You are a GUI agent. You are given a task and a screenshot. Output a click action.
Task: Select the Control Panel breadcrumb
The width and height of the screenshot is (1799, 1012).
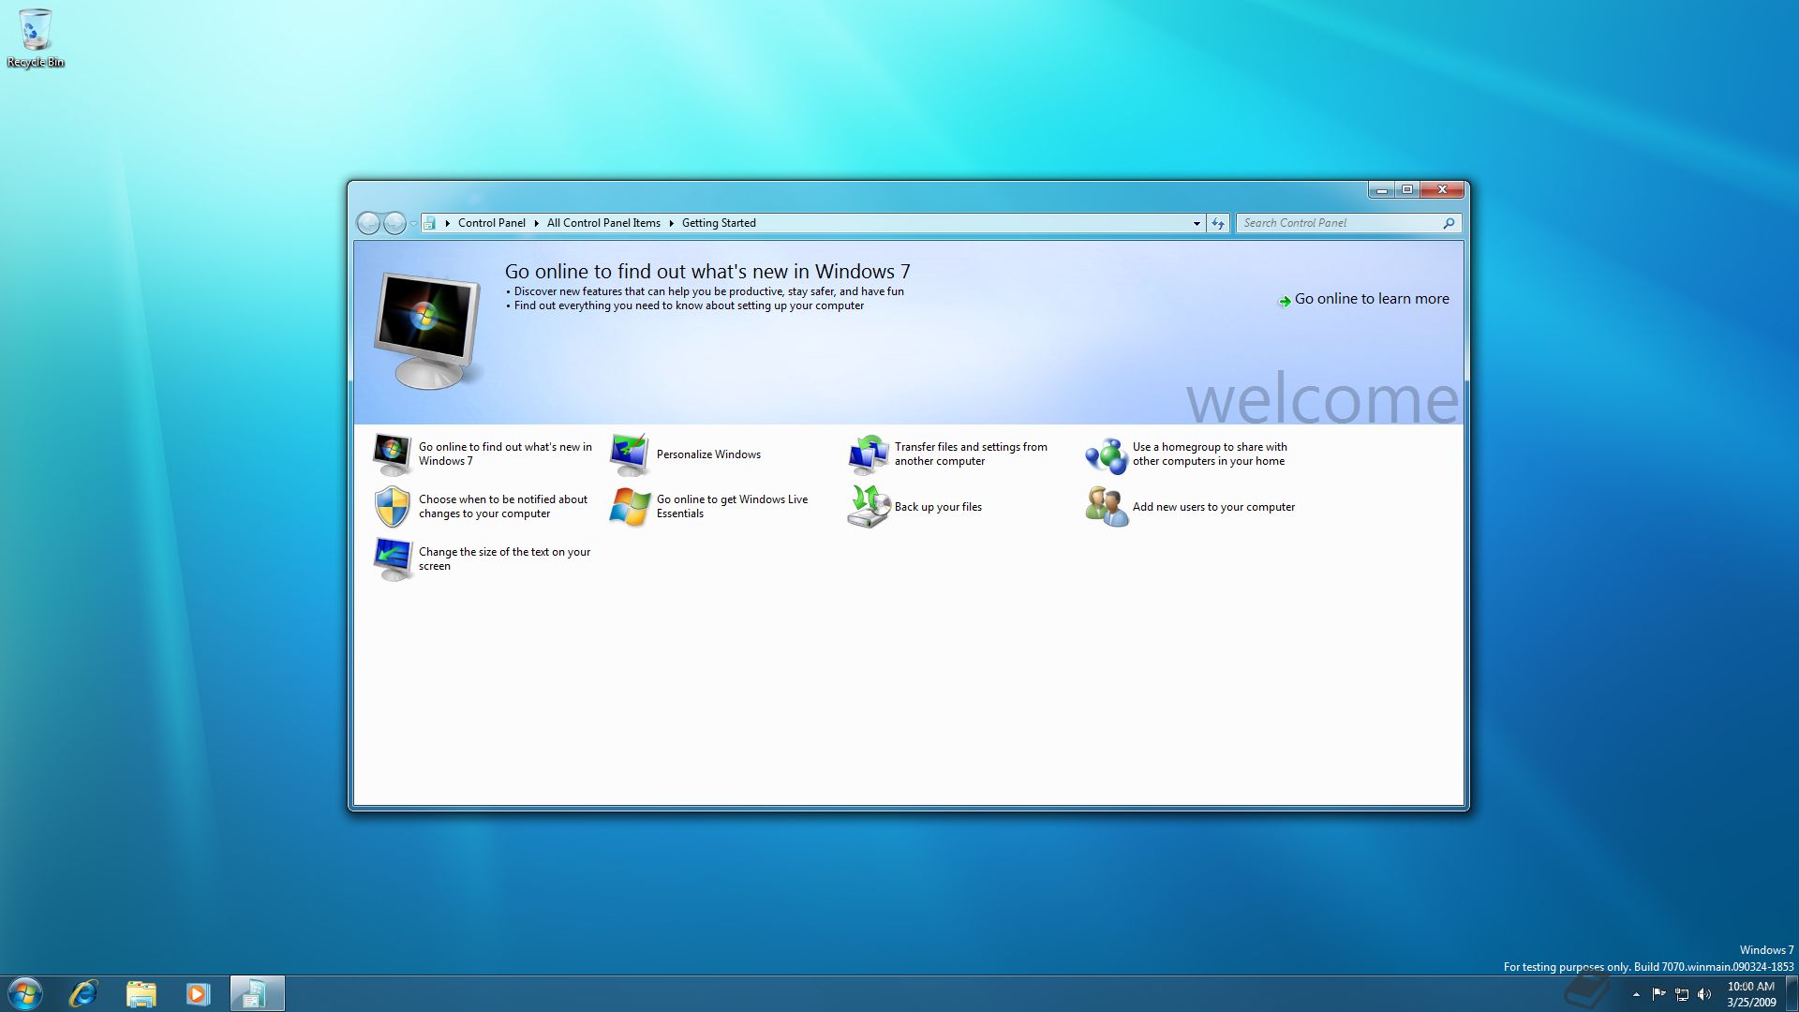tap(491, 223)
